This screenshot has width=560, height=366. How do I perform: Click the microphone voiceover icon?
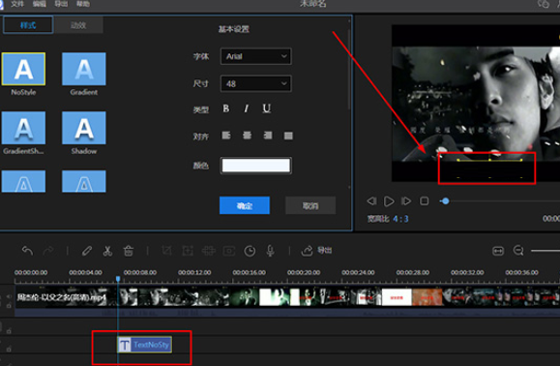[271, 251]
